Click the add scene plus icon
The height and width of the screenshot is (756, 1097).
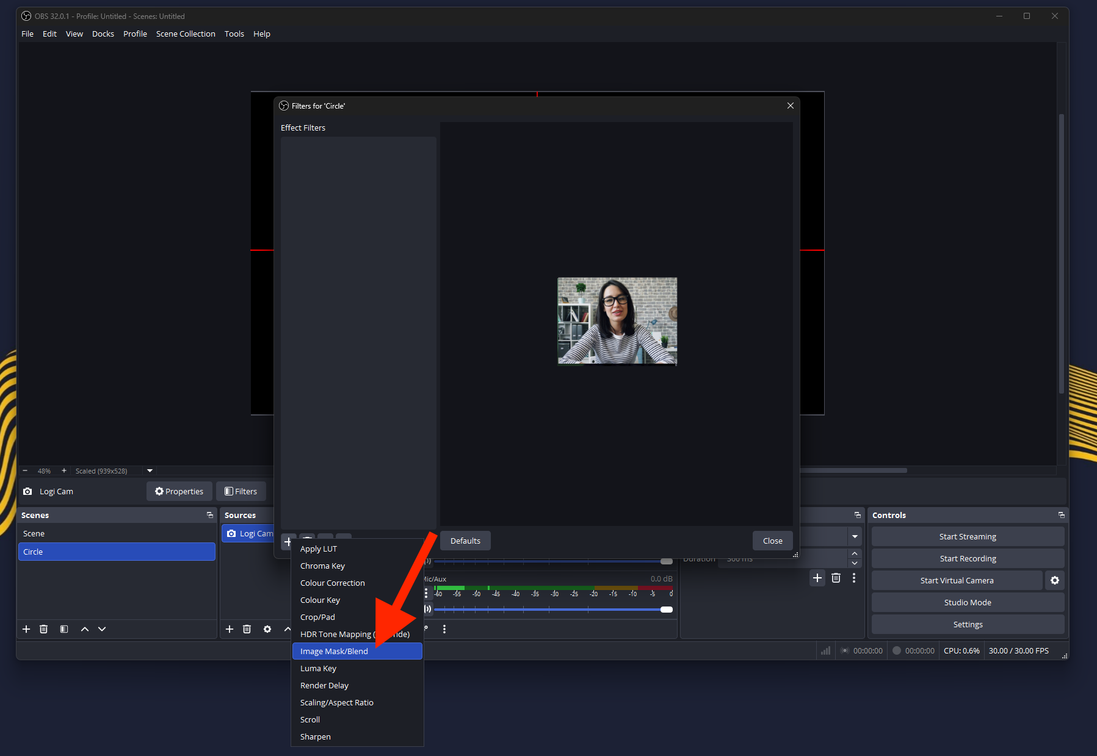[26, 629]
